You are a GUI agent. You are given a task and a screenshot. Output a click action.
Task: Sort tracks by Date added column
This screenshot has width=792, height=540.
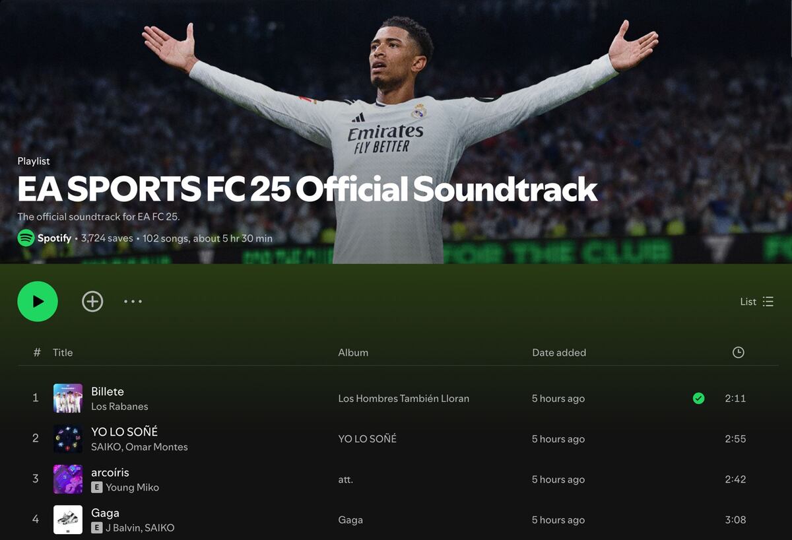558,353
